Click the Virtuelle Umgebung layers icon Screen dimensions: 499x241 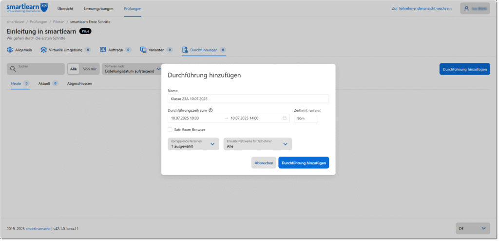[x=44, y=50]
